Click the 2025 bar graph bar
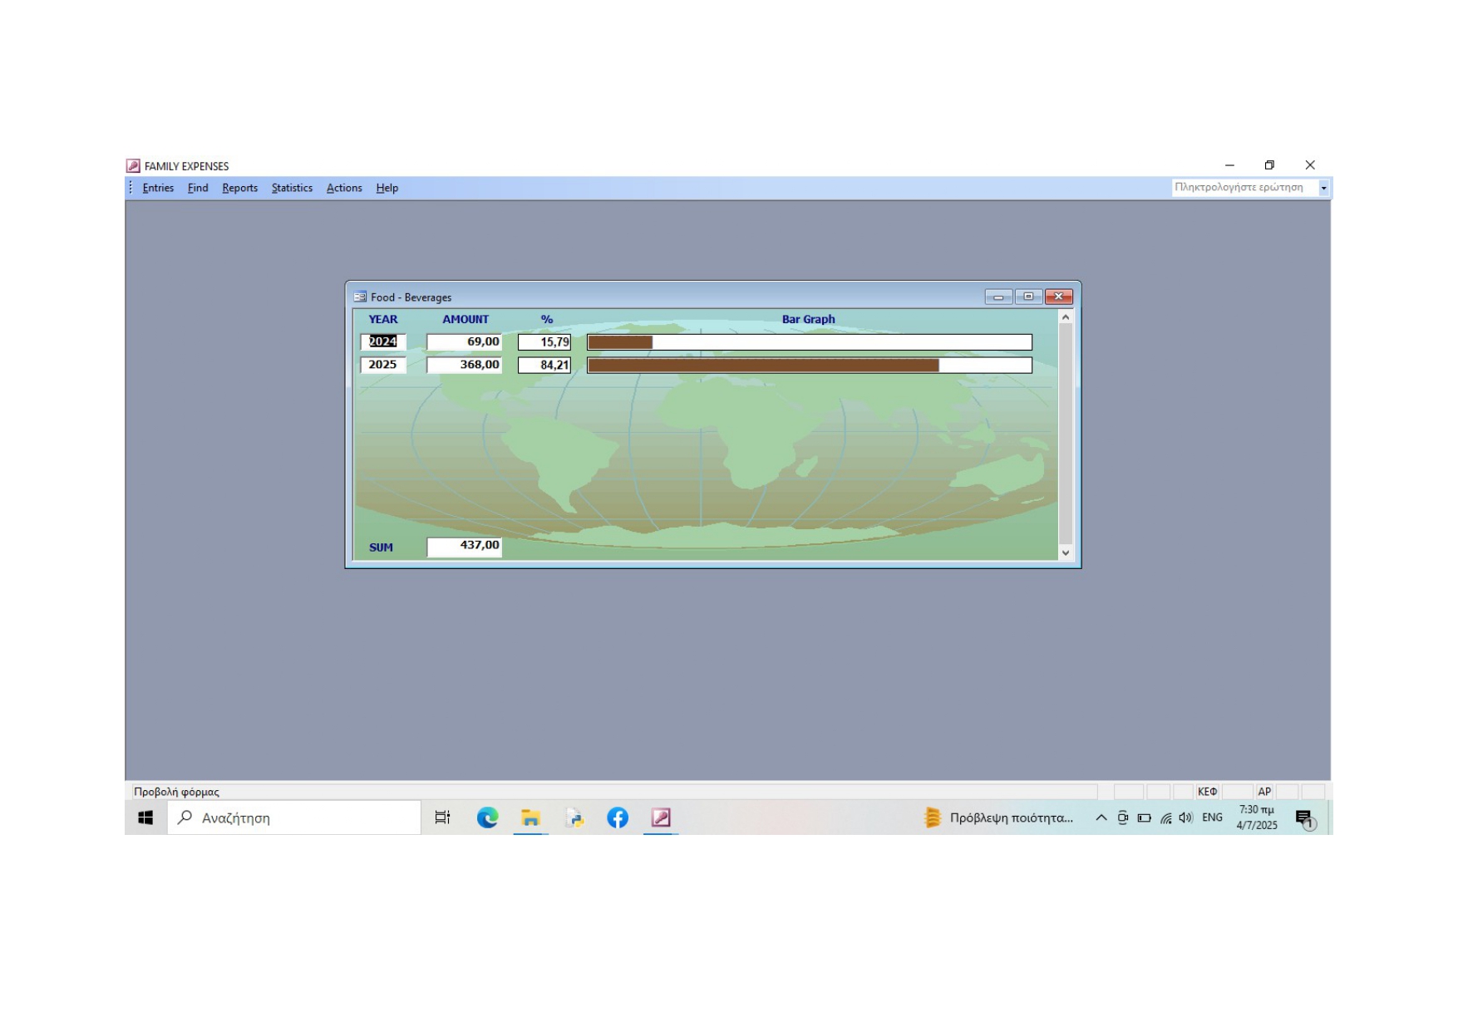The width and height of the screenshot is (1458, 1031). point(762,365)
